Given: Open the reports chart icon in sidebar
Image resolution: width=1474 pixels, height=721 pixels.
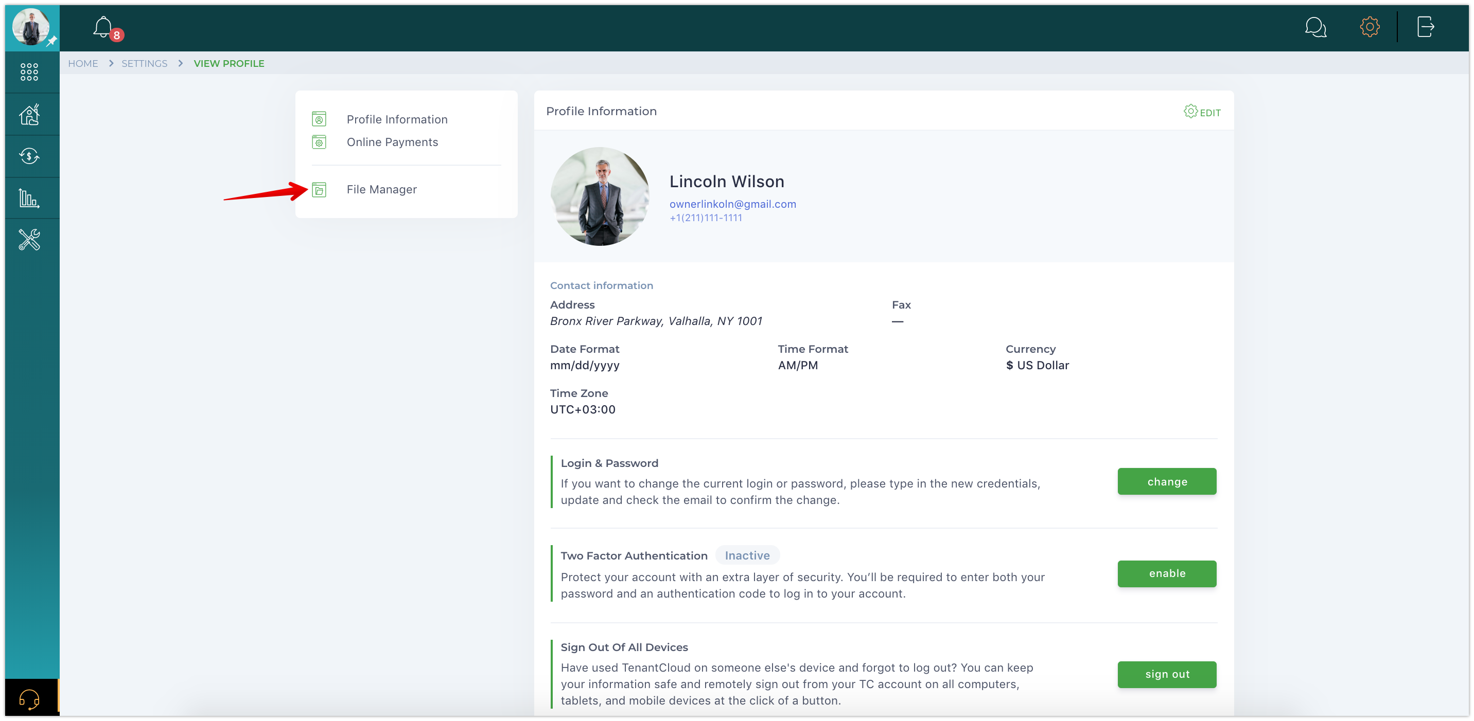Looking at the screenshot, I should 29,198.
